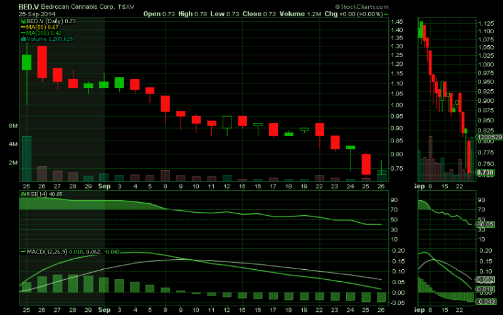The image size is (503, 315).
Task: Click the 40.05 RSI value label on right
Action: point(487,223)
